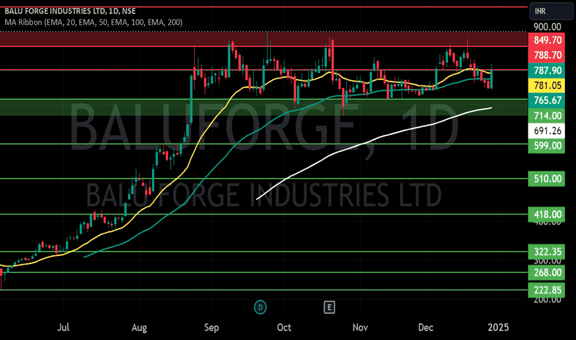Image resolution: width=576 pixels, height=340 pixels.
Task: Click the 900.00 price axis value
Action: click(548, 27)
